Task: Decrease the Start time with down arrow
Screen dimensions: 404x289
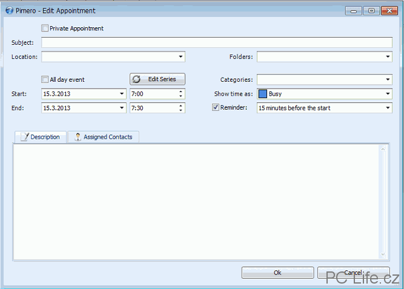Action: pyautogui.click(x=181, y=96)
